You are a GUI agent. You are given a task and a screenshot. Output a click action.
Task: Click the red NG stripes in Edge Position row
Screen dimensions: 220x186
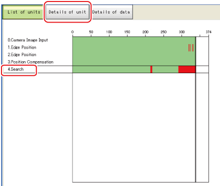[x=191, y=48]
